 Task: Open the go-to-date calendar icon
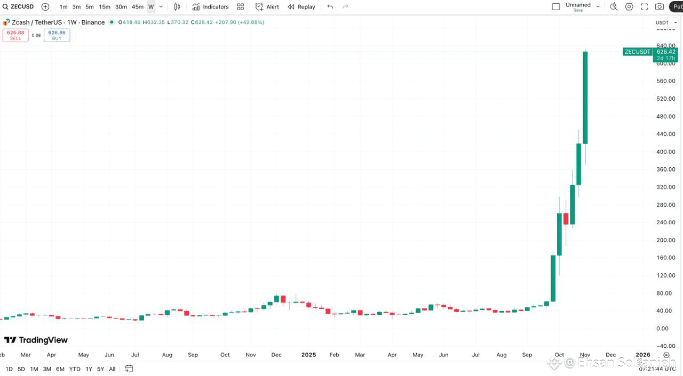pos(129,369)
